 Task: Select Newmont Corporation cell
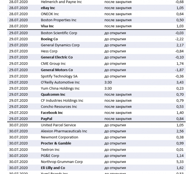pos(59,137)
